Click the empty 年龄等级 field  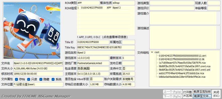(214, 8)
